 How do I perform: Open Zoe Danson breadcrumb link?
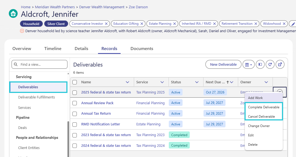pos(138,7)
